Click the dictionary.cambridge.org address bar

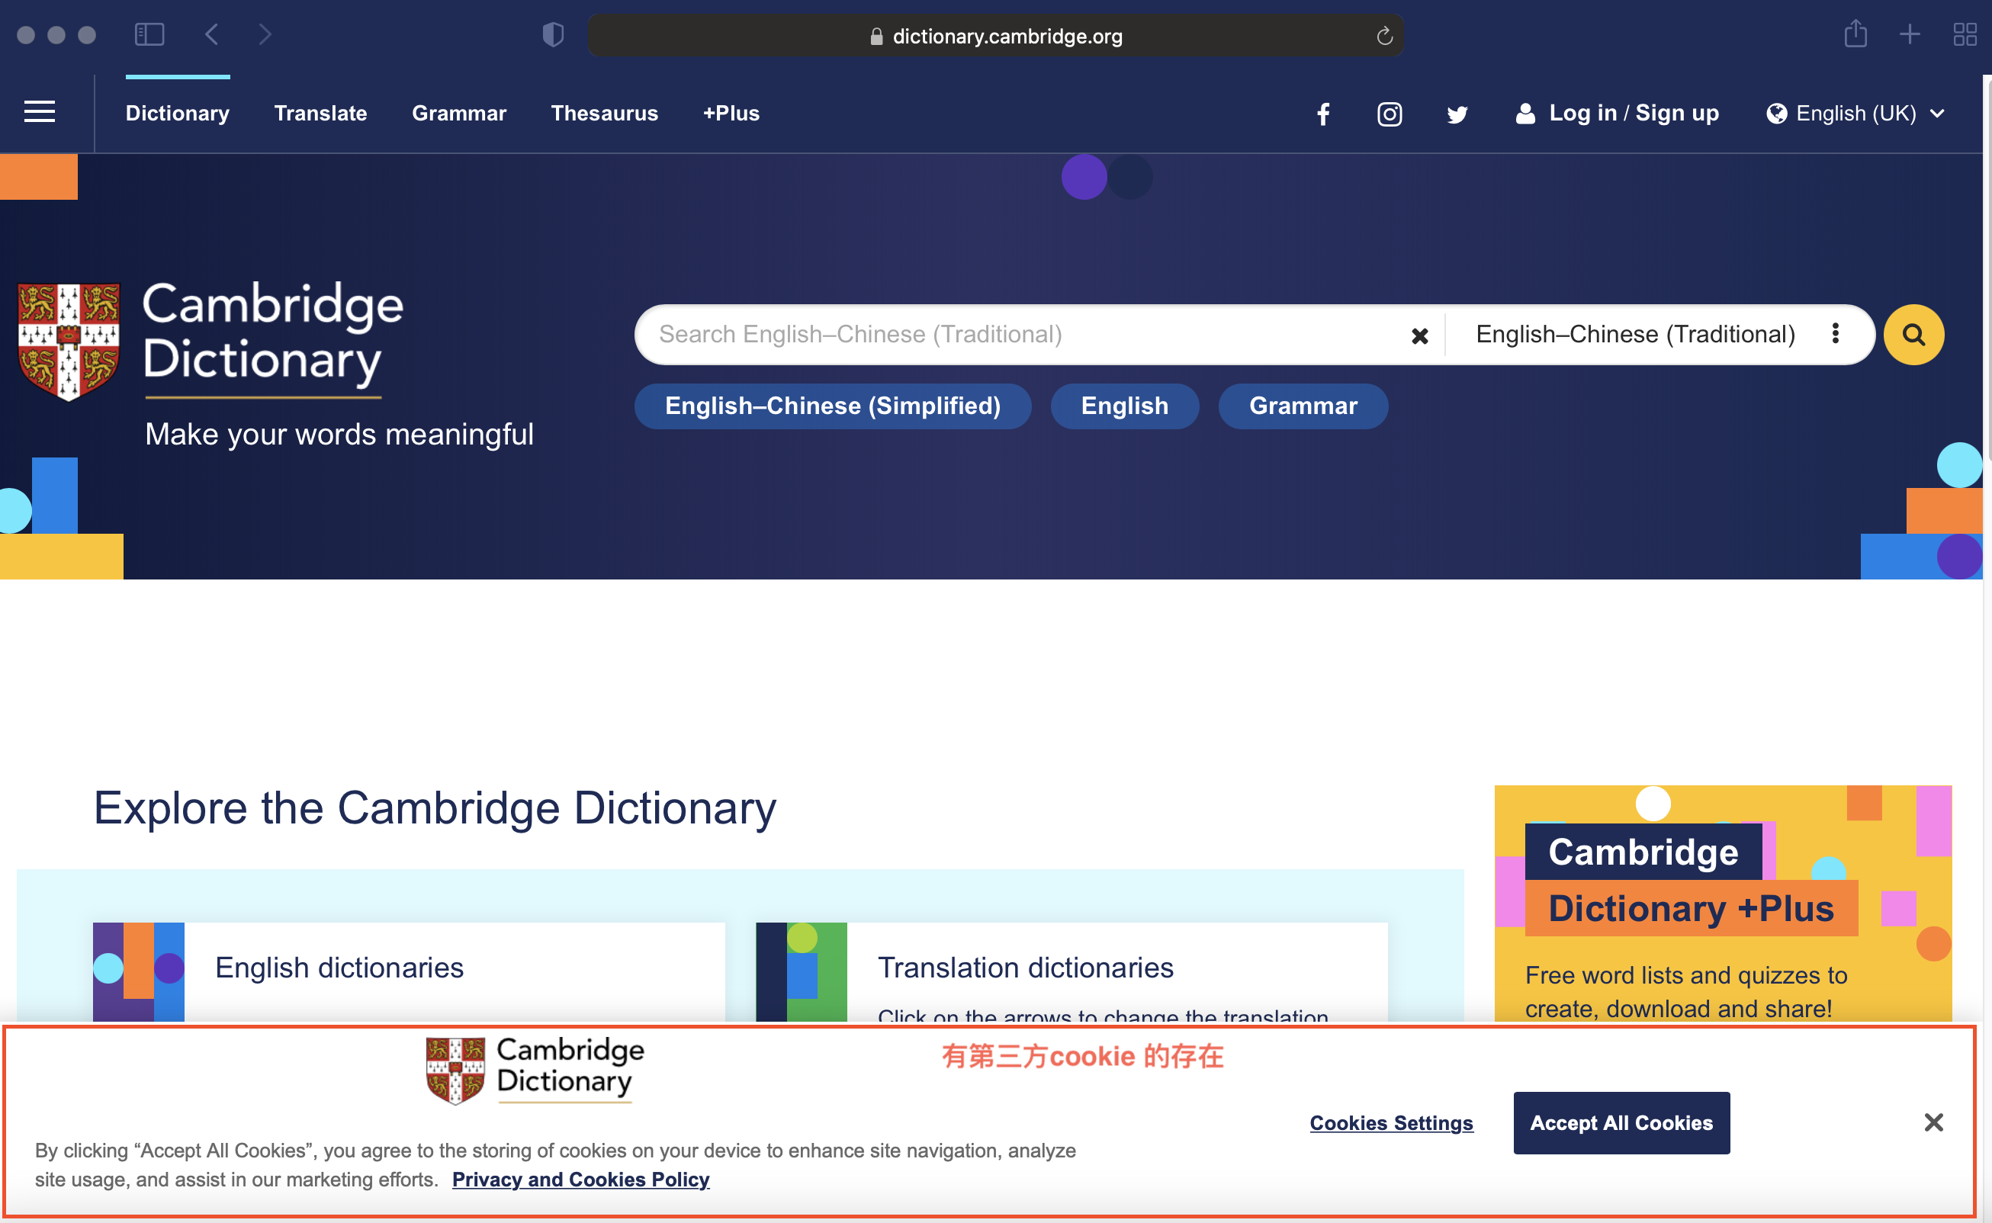tap(995, 36)
